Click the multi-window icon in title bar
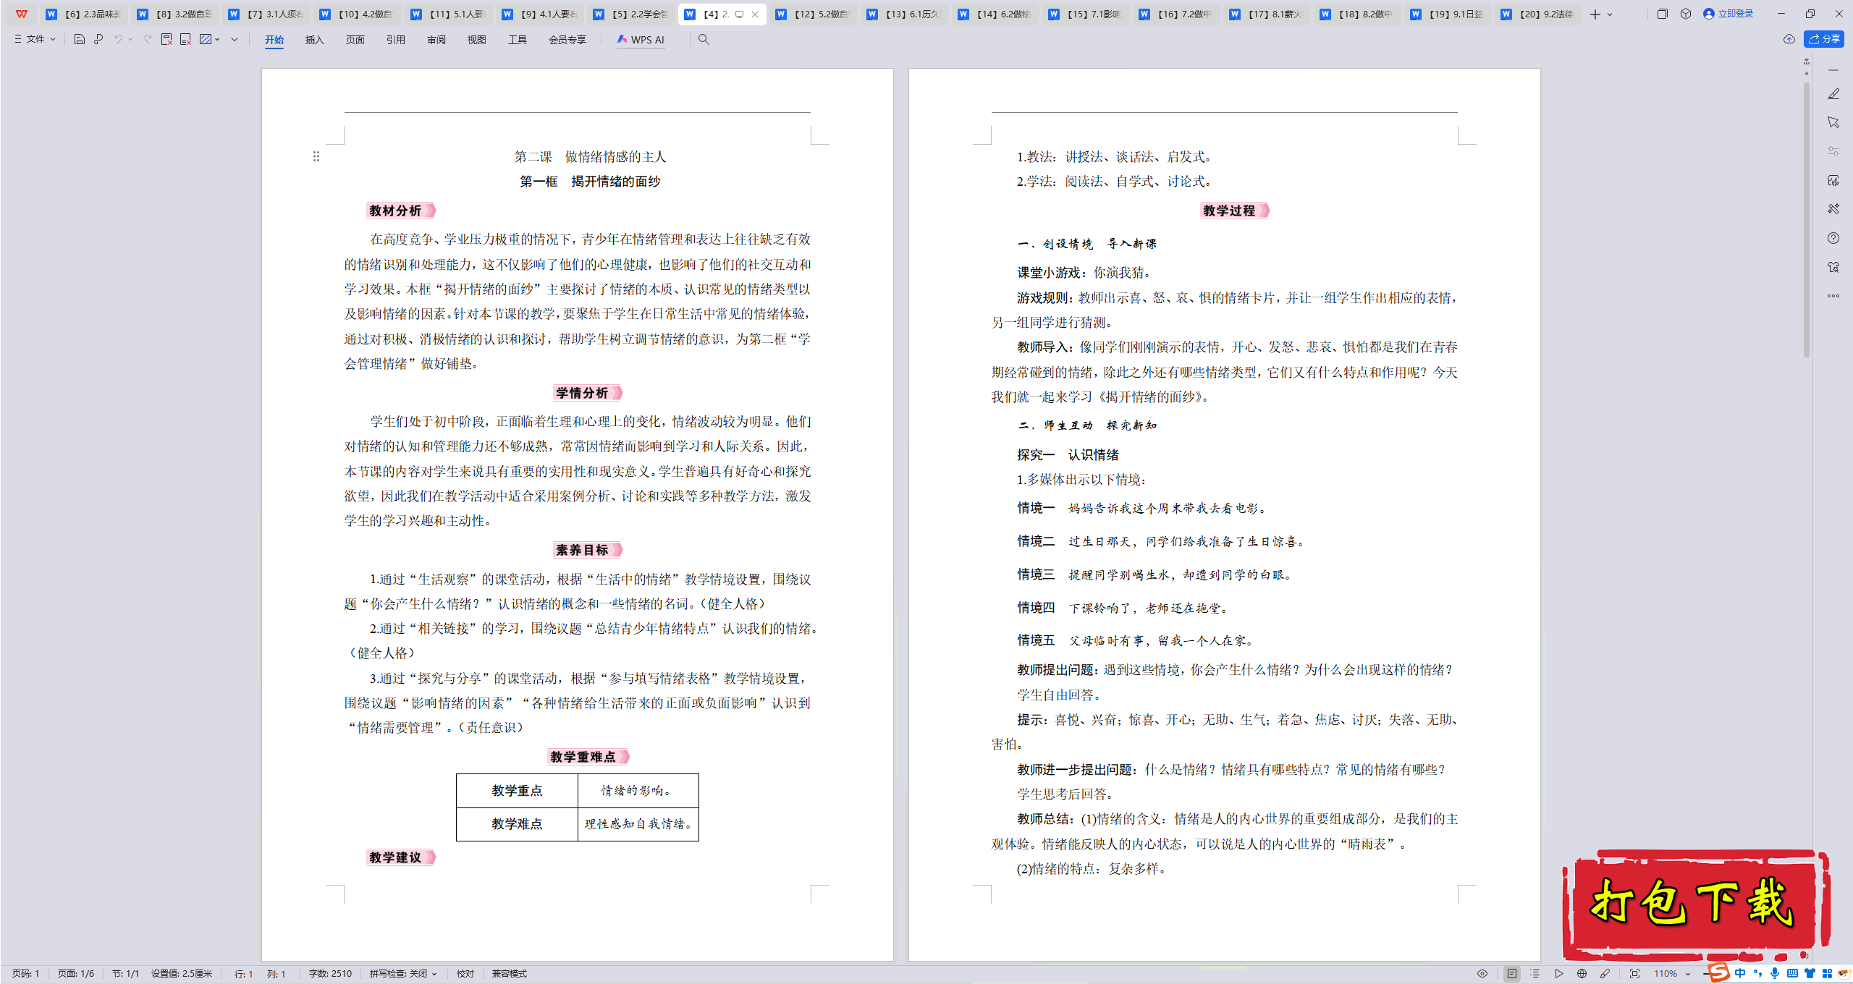The height and width of the screenshot is (984, 1853). click(1662, 14)
